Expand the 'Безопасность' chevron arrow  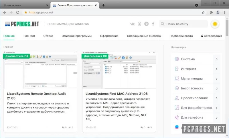[x=217, y=89]
